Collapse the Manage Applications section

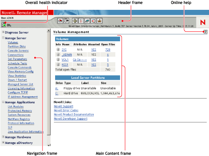click(3, 102)
